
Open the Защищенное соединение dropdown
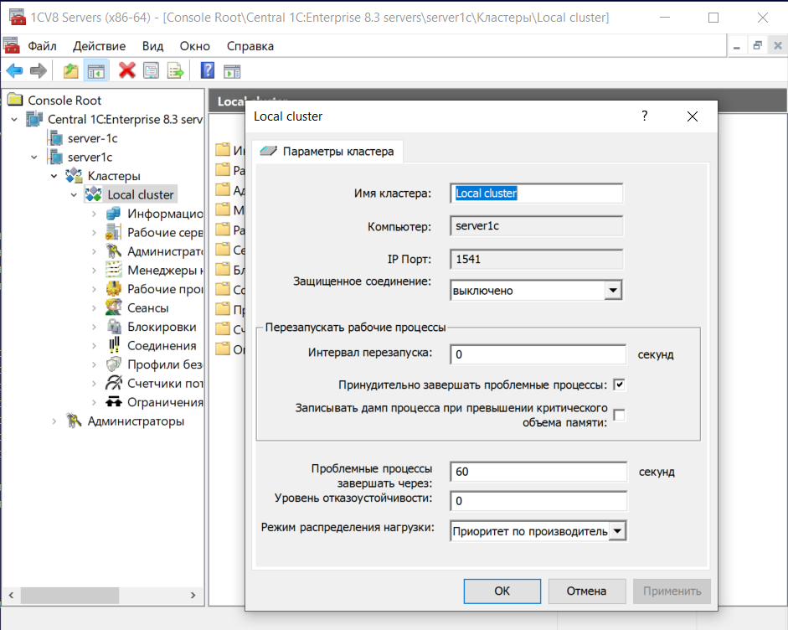[x=613, y=290]
